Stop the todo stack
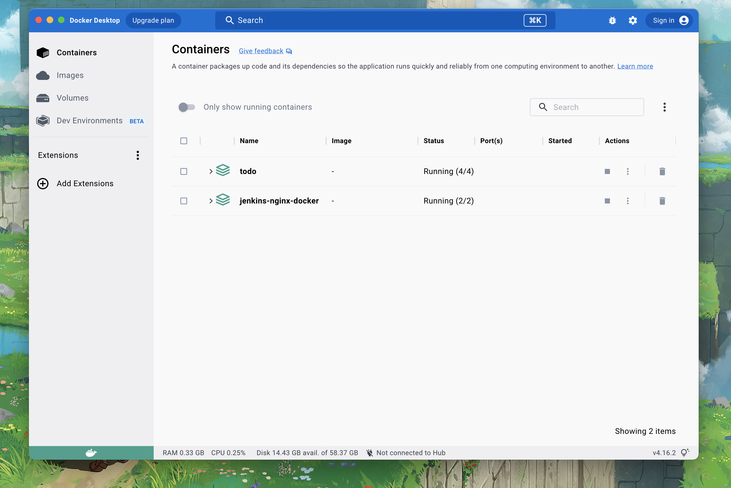 (607, 171)
